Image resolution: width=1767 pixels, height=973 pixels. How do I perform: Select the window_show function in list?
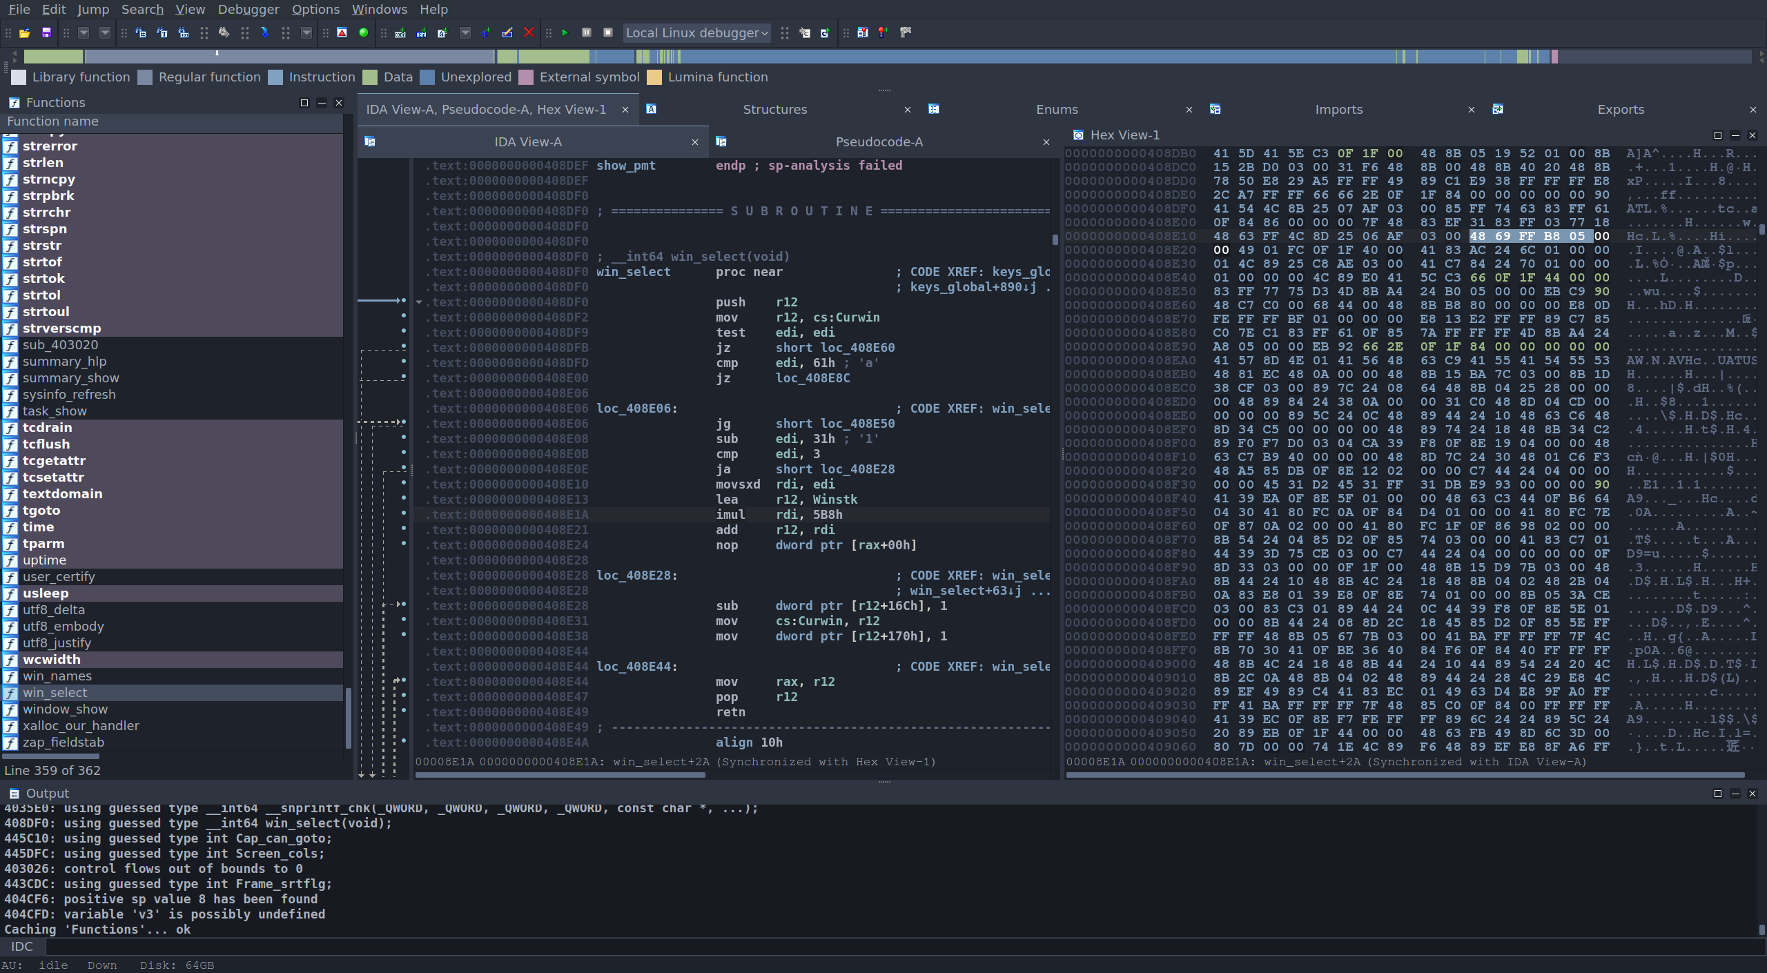[x=65, y=709]
